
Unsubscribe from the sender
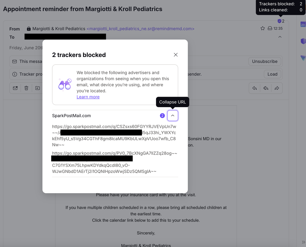tap(265, 61)
